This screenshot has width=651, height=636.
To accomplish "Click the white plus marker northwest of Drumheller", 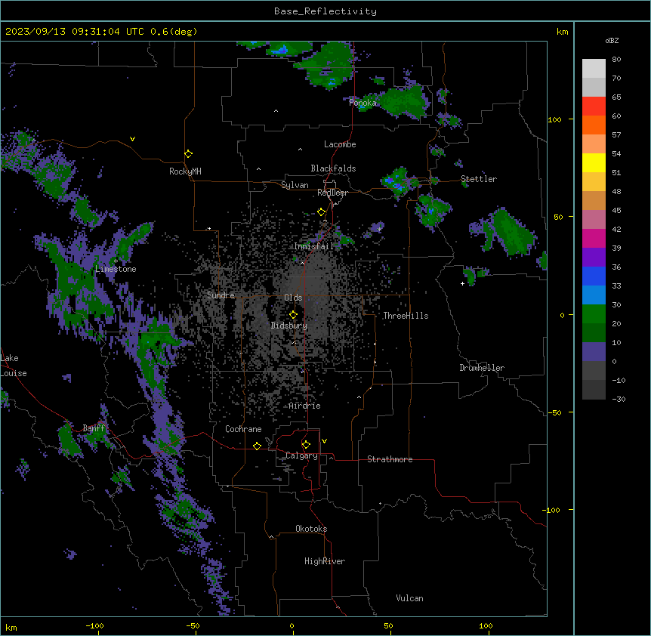I will point(462,283).
